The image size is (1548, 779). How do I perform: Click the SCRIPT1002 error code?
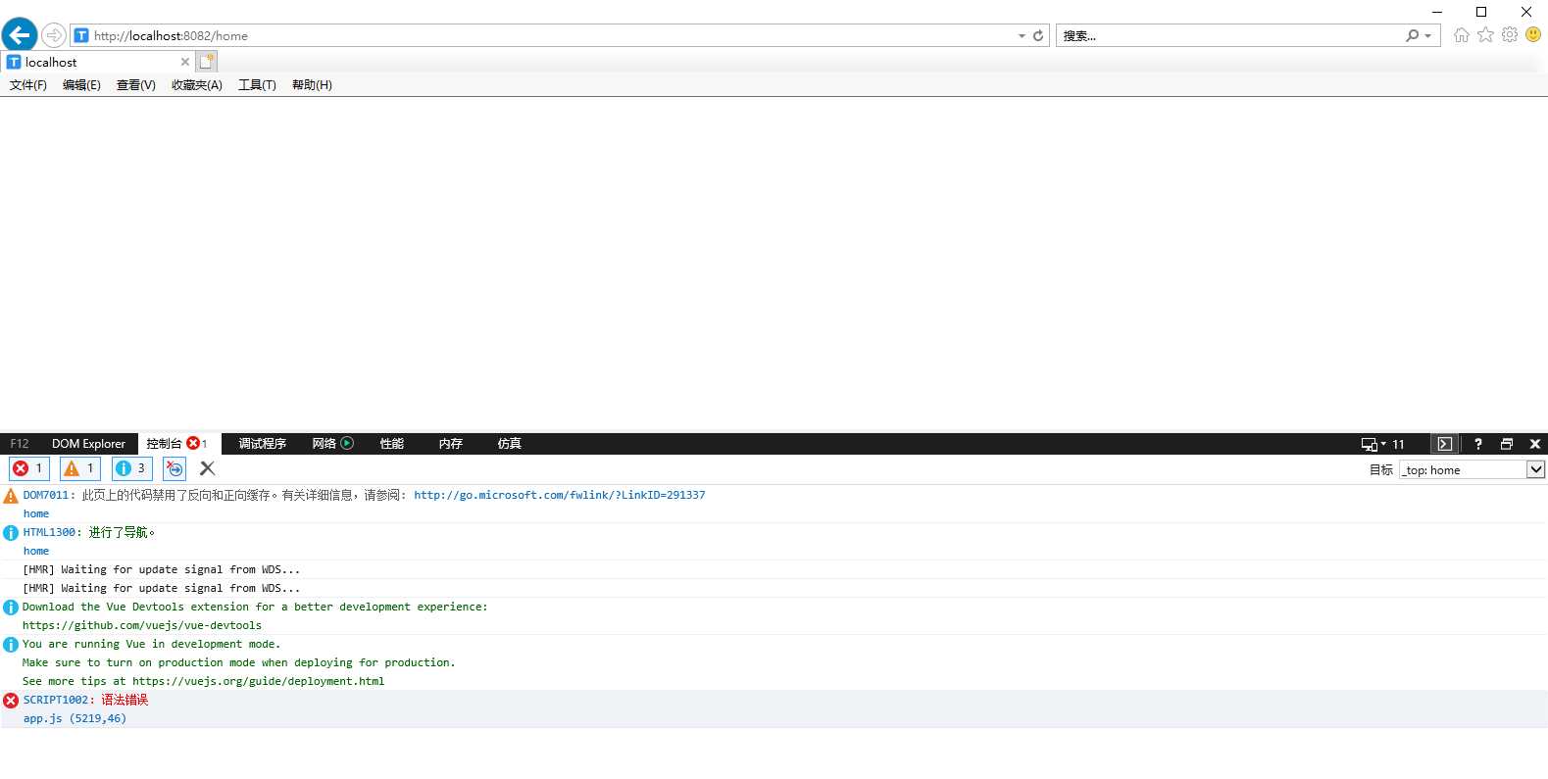point(56,700)
